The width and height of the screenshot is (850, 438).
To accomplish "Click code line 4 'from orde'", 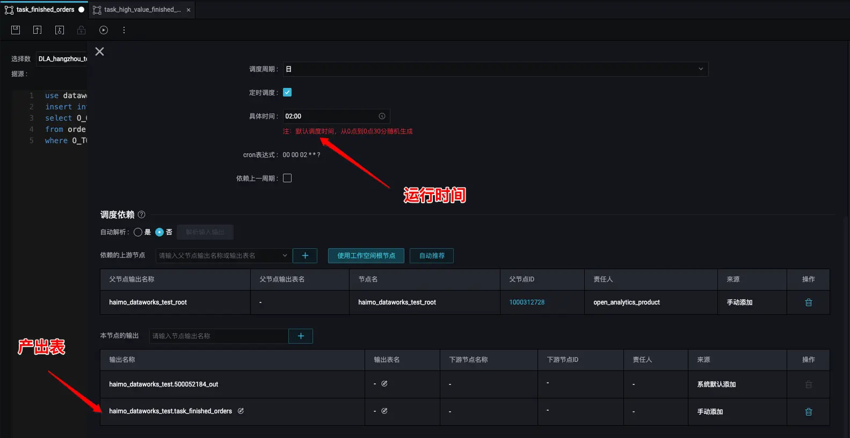I will (x=66, y=129).
